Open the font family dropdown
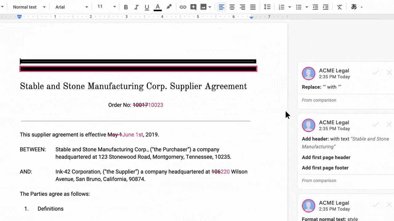 coord(71,7)
